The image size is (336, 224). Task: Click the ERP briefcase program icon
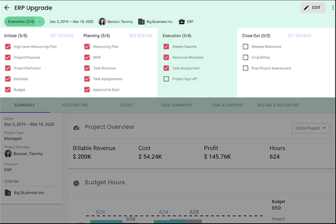click(182, 22)
